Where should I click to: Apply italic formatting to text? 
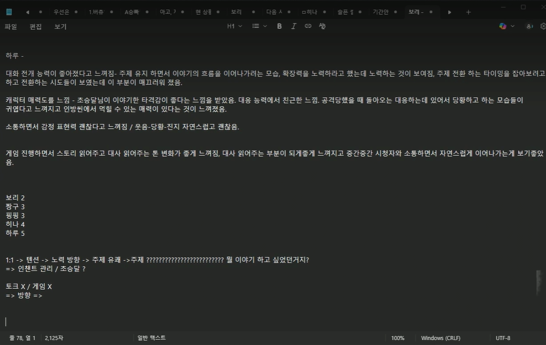(x=294, y=26)
